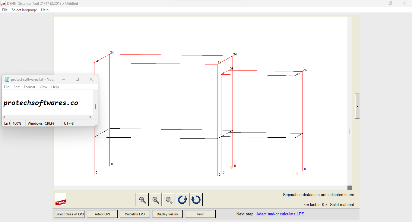Click the Notepad title 'protechsoftwares.txt - Not...'
Screen dimensions: 412x222
click(x=33, y=80)
